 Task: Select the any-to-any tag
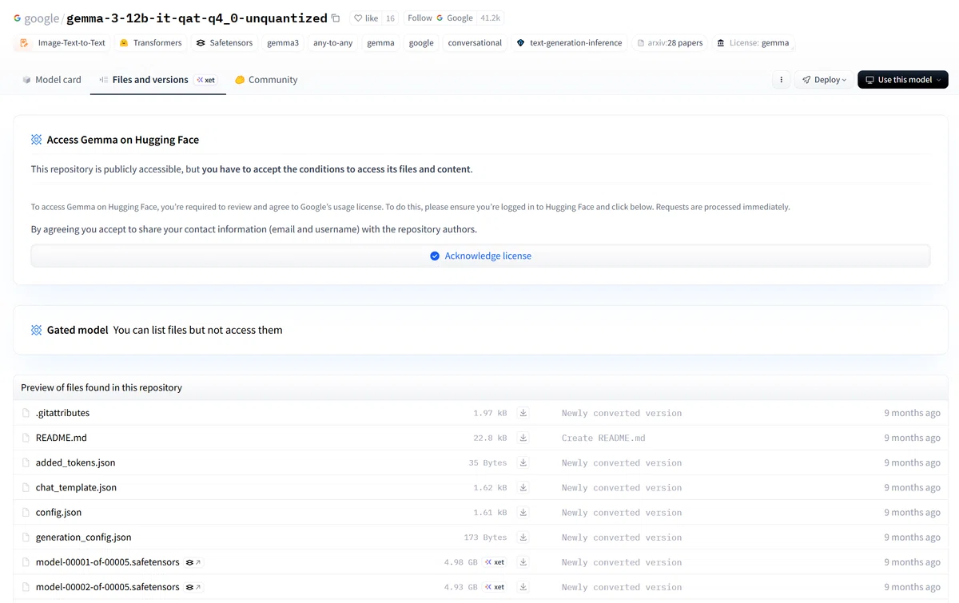333,43
